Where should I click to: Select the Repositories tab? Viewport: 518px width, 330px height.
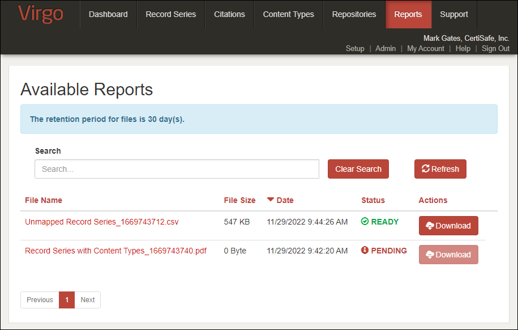coord(354,14)
